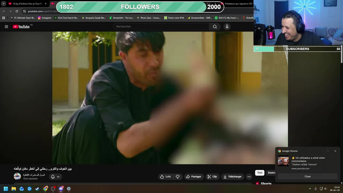
Task: Start voice search with microphone icon
Action: (x=227, y=27)
